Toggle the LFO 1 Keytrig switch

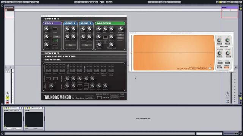pos(55,45)
